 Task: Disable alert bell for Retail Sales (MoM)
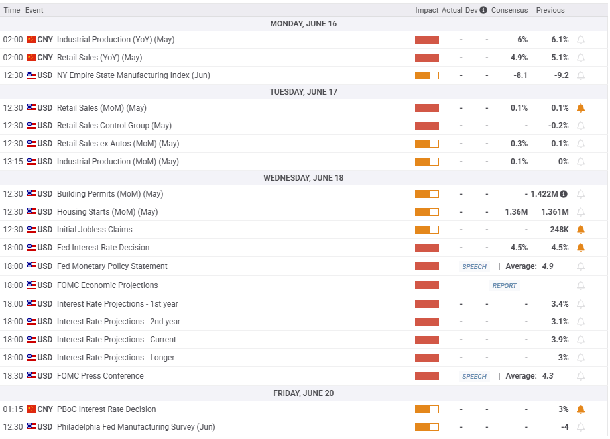tap(581, 108)
